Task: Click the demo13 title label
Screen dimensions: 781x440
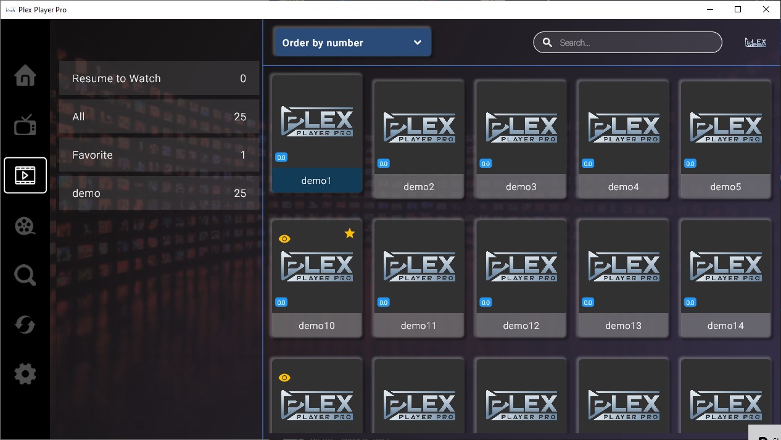Action: pyautogui.click(x=624, y=325)
